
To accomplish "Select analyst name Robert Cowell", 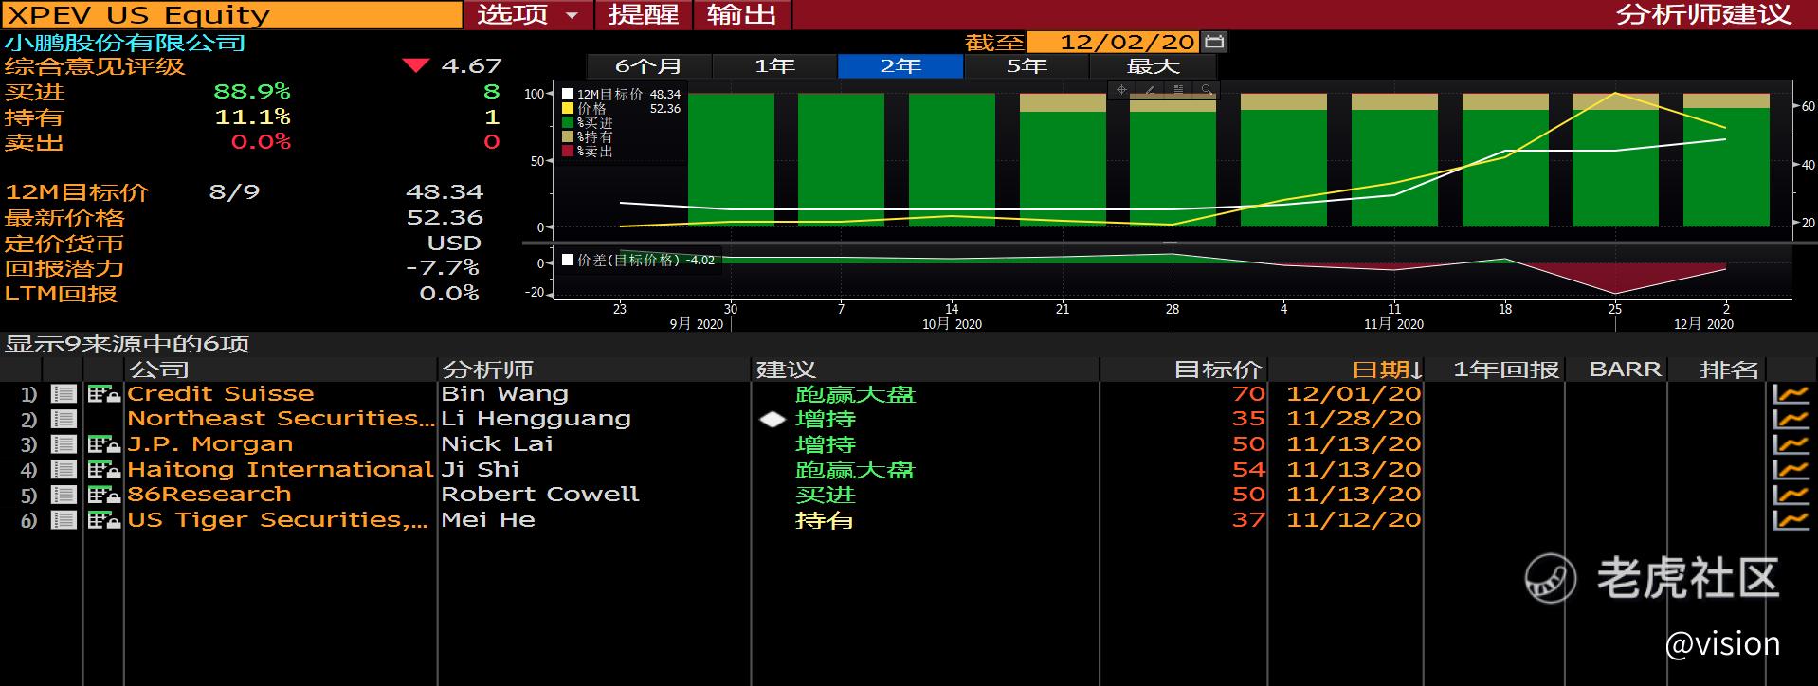I will (x=540, y=495).
